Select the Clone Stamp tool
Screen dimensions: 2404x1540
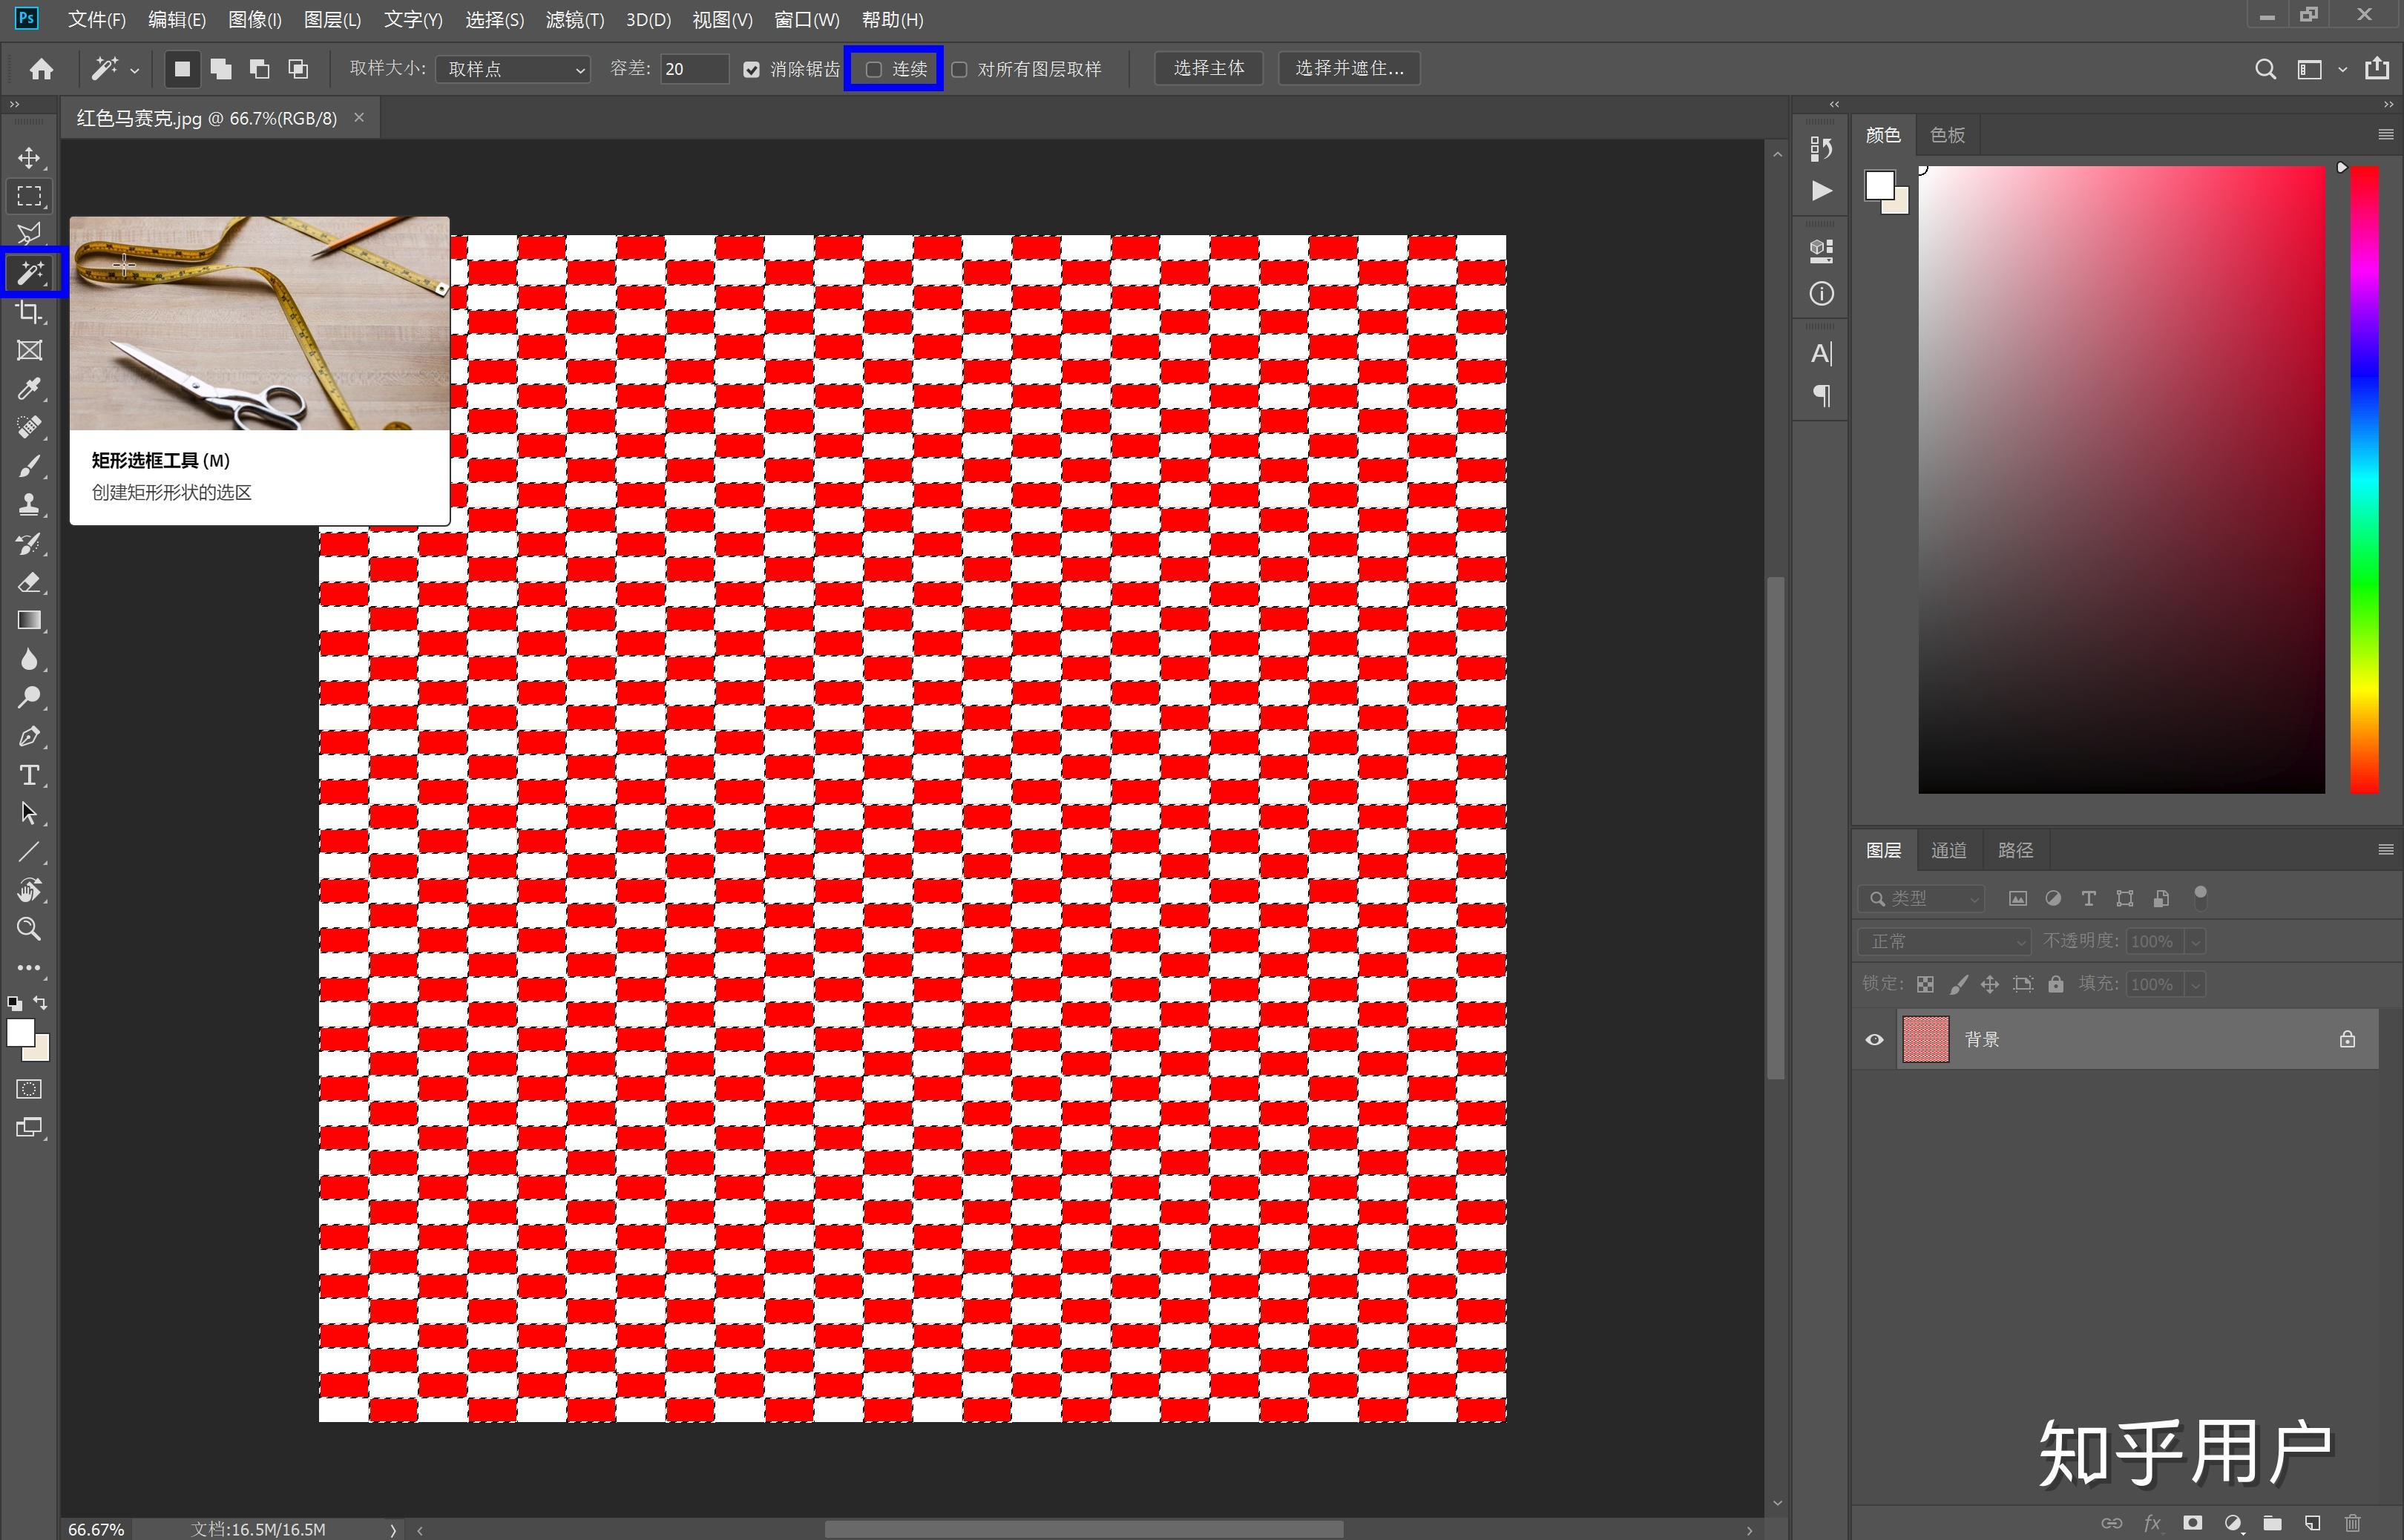29,505
